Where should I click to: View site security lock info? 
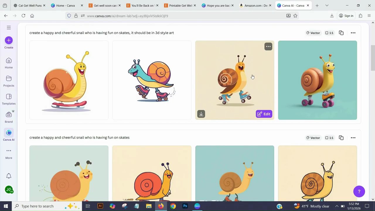76,16
